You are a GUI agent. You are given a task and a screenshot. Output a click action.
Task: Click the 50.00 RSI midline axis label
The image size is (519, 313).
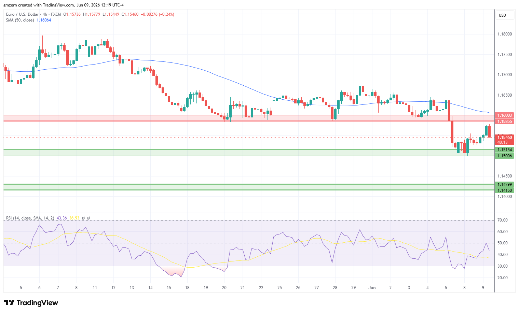[x=502, y=243]
